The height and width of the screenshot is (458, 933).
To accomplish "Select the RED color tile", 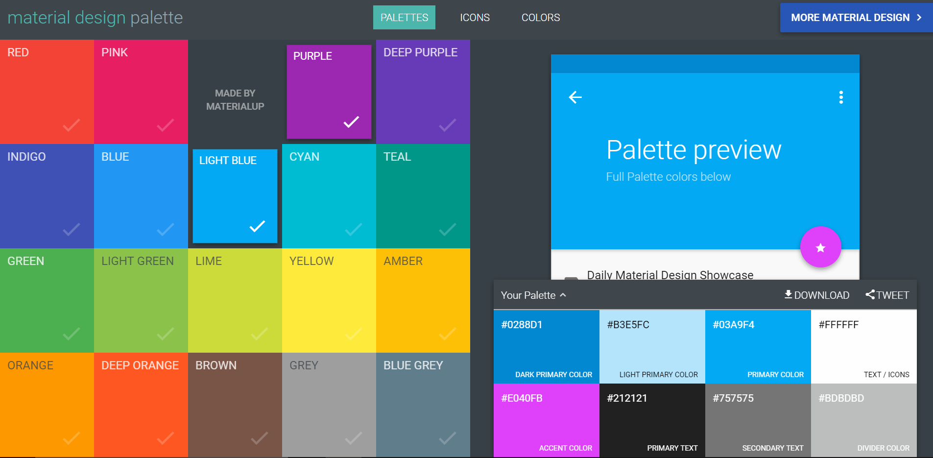I will point(47,92).
